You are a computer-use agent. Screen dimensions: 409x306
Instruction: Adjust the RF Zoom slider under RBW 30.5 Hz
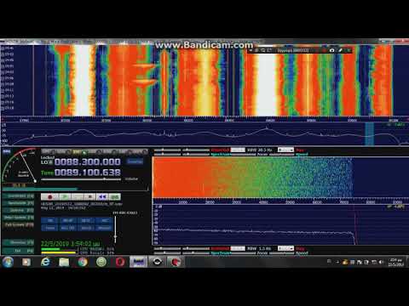coord(244,155)
